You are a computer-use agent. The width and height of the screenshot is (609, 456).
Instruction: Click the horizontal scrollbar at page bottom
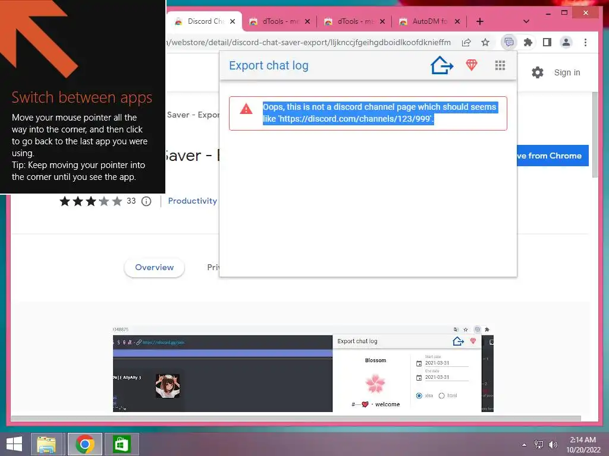[x=296, y=419]
